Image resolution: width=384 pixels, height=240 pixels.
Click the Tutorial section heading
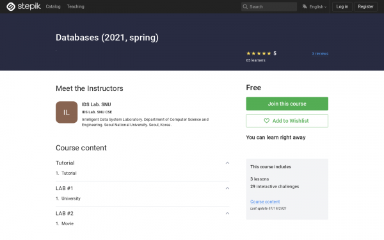pos(65,163)
